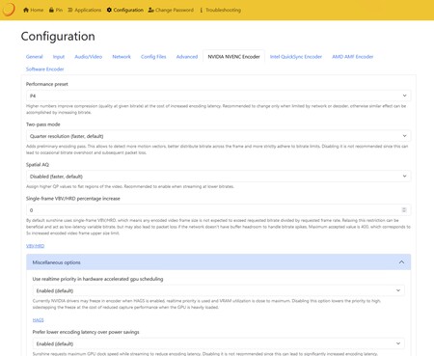Image resolution: width=434 pixels, height=356 pixels.
Task: Open the Troubleshooting page
Action: click(x=221, y=10)
